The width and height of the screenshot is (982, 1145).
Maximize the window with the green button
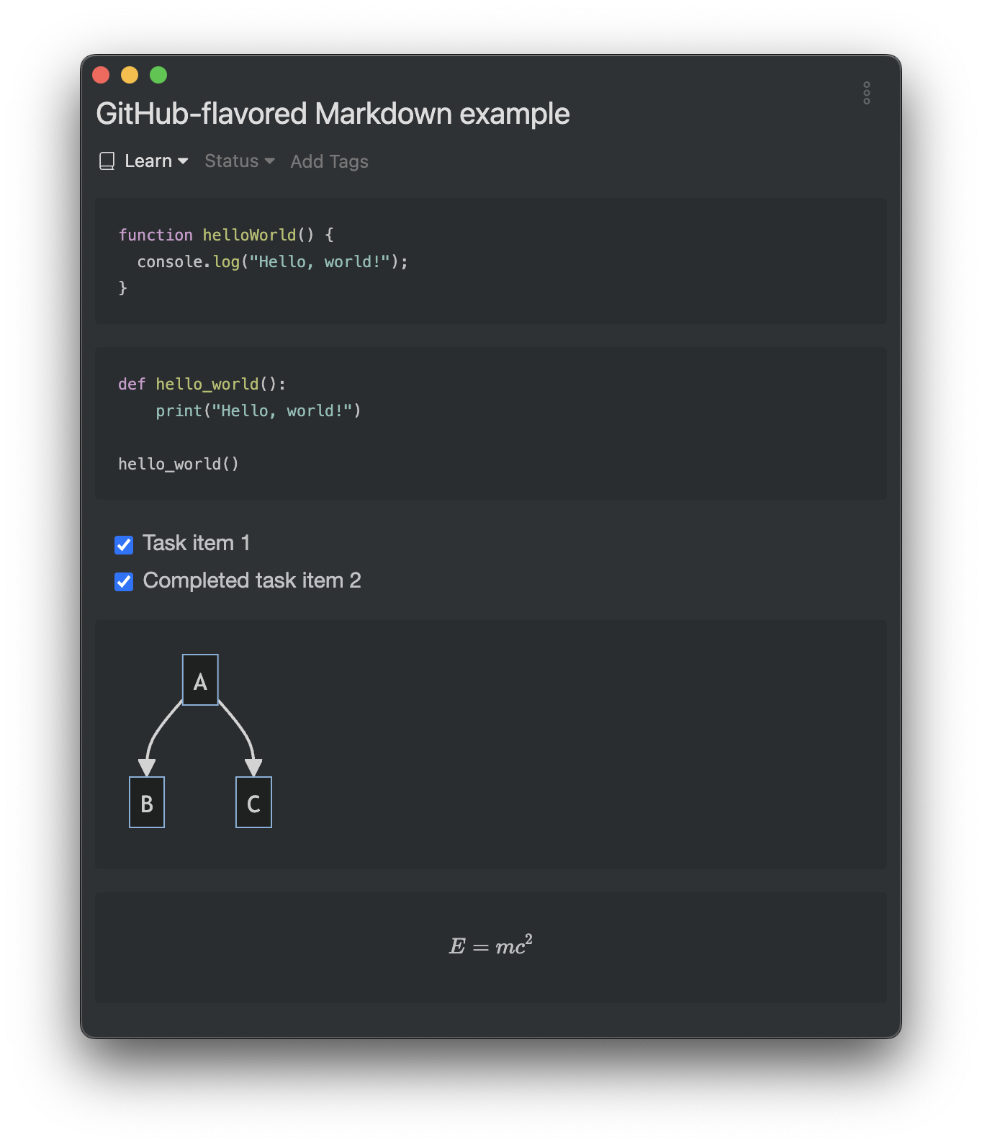tap(158, 75)
